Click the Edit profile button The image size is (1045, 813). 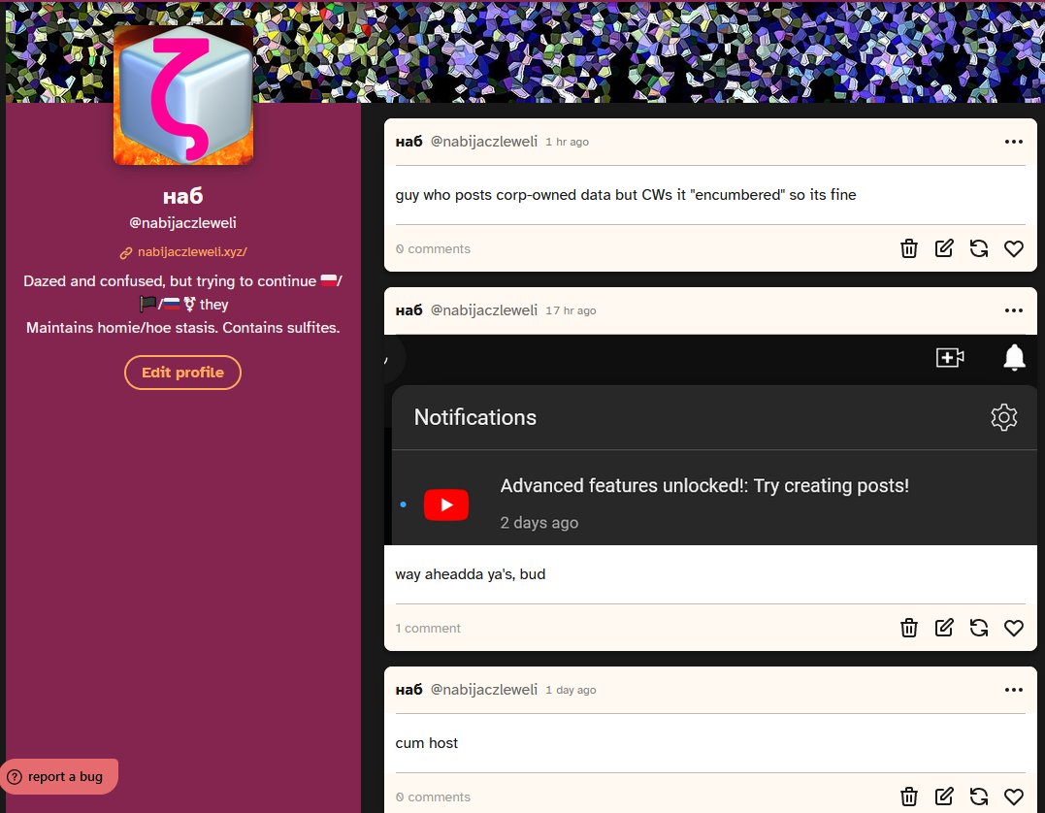point(182,373)
